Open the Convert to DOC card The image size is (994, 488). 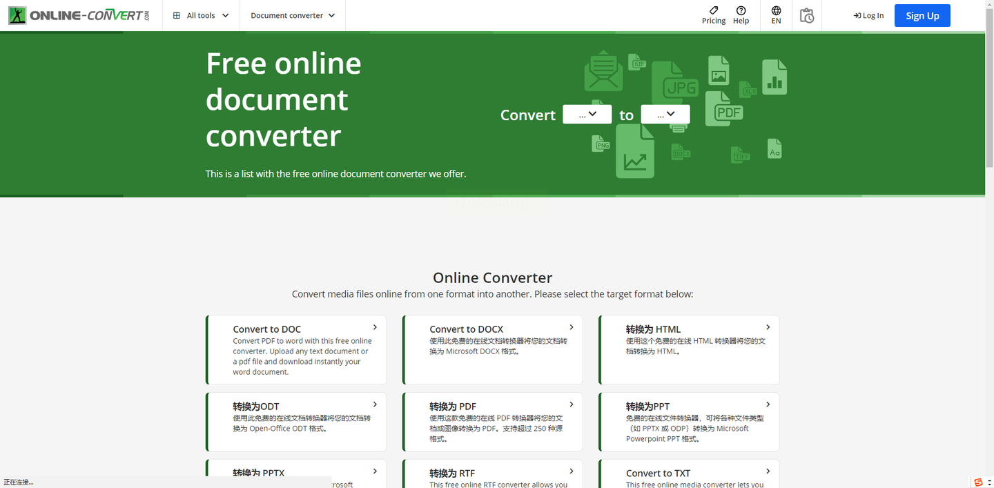tap(296, 350)
